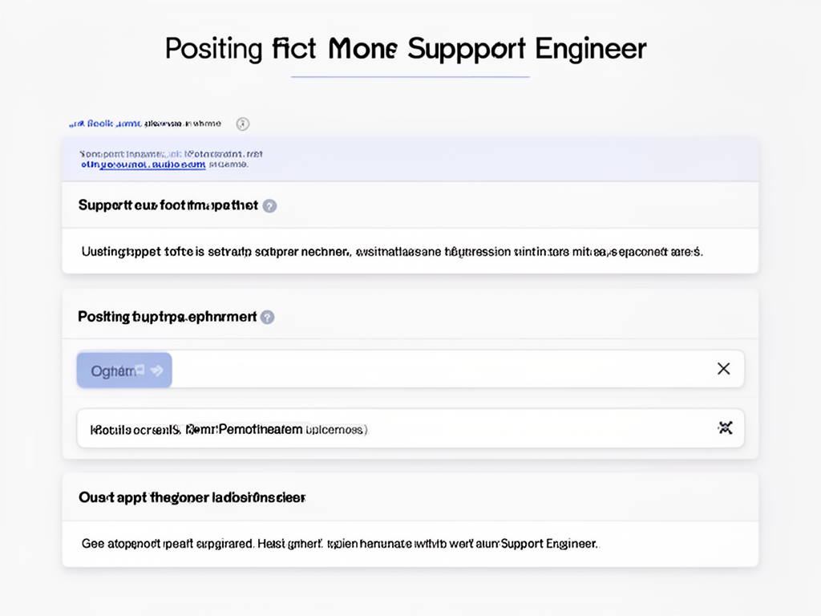Clear the "Kotiils ocrenIS" field with its X icon
The height and width of the screenshot is (616, 821).
tap(725, 428)
